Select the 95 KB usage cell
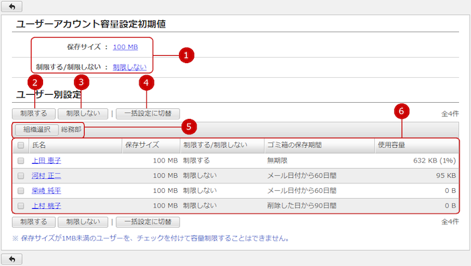Screen dimensions: 471x266 coord(446,176)
